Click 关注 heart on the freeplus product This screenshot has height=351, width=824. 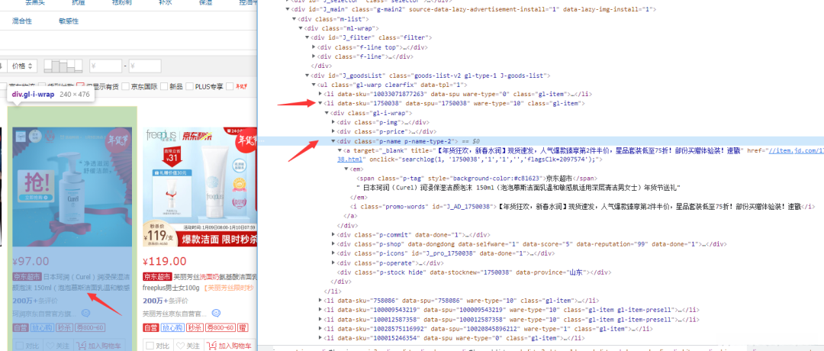click(x=188, y=346)
